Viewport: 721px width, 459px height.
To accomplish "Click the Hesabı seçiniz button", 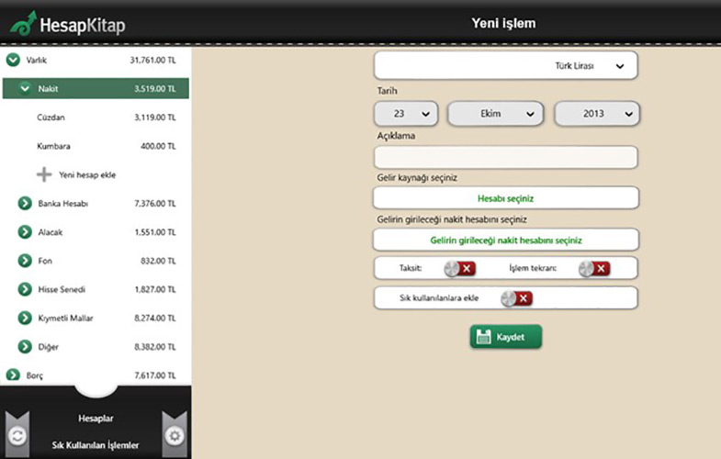I will (505, 197).
